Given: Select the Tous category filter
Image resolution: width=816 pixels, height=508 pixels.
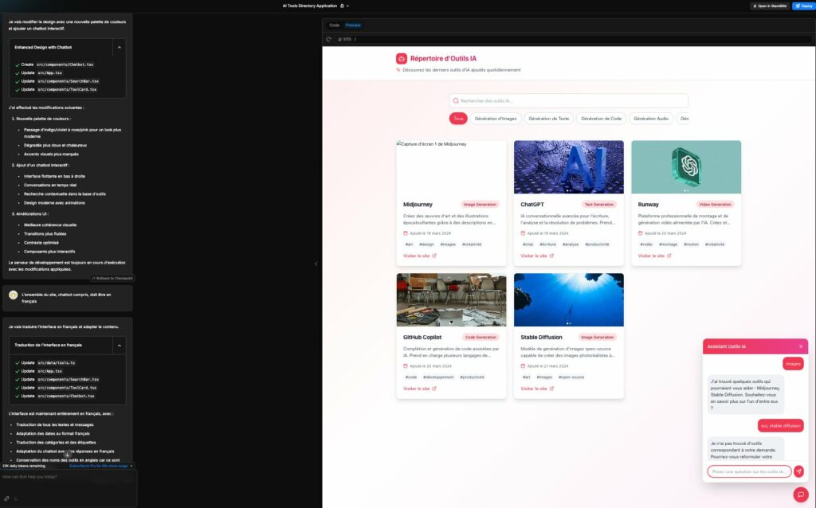Looking at the screenshot, I should click(x=458, y=119).
